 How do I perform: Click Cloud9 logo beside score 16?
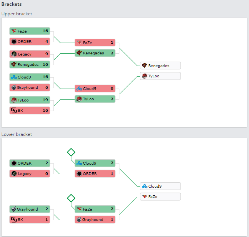(x=14, y=77)
